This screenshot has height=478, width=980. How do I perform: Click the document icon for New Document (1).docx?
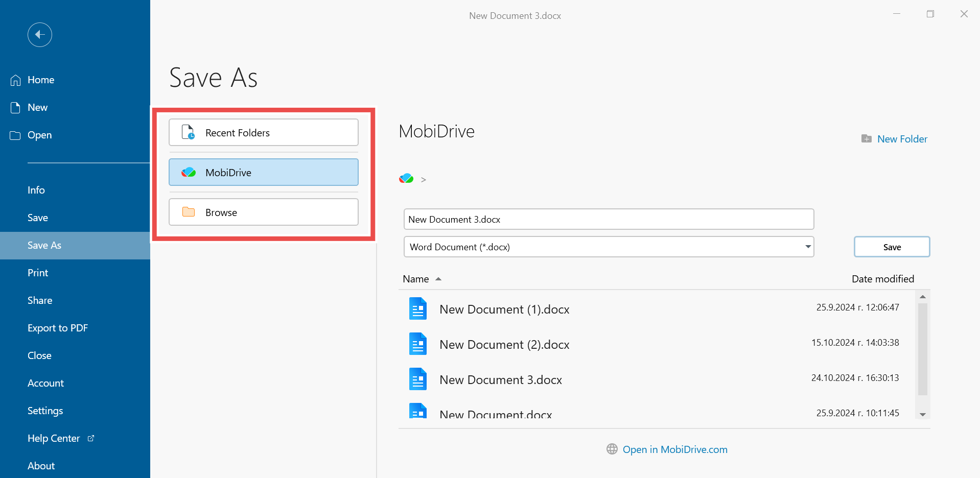418,308
